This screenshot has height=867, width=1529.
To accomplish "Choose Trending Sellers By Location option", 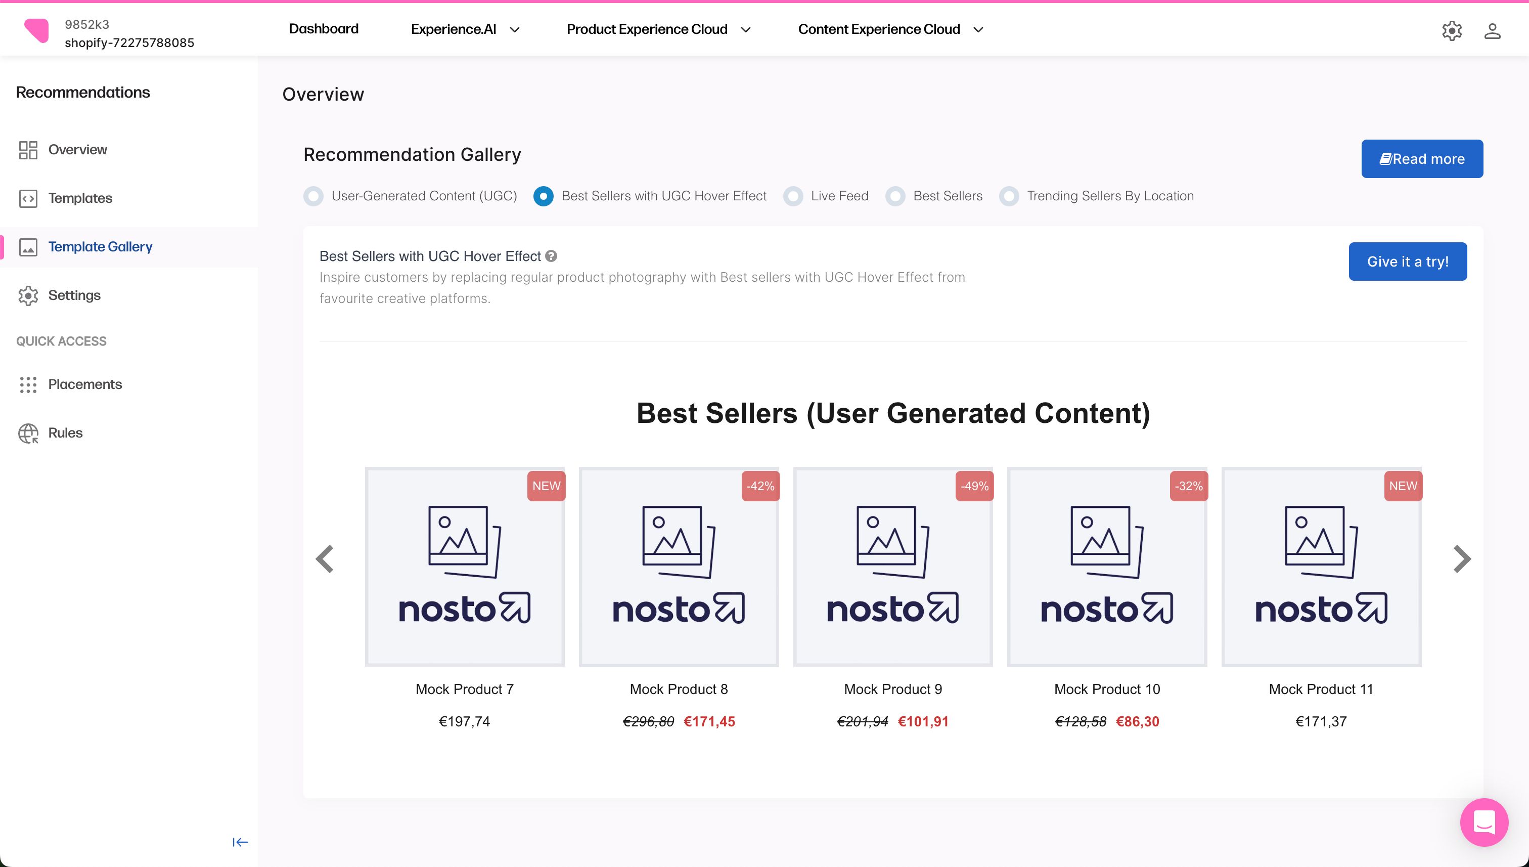I will (1009, 196).
